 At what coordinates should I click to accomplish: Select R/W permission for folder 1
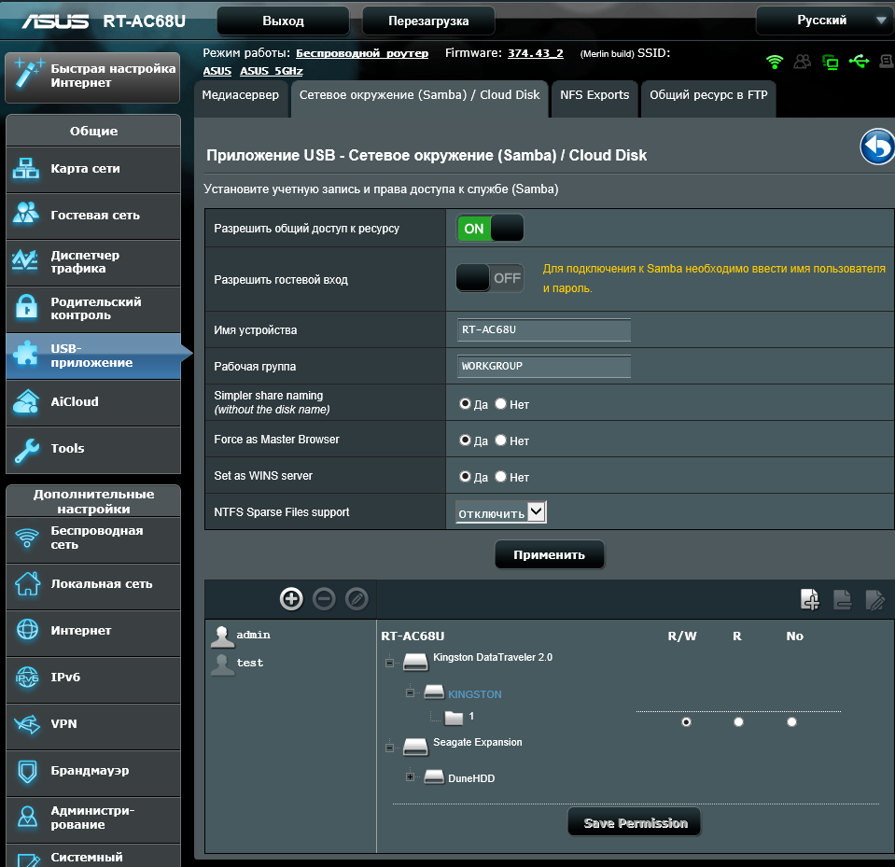pyautogui.click(x=686, y=722)
